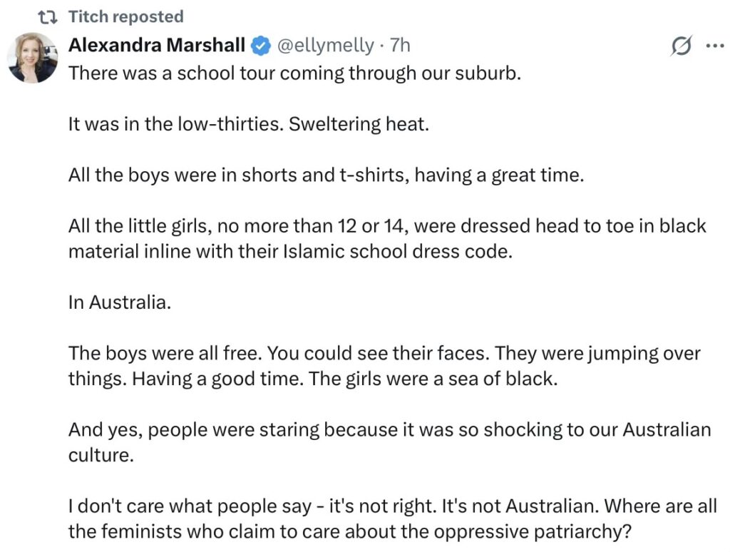Click the "In Australia." line

(x=120, y=302)
